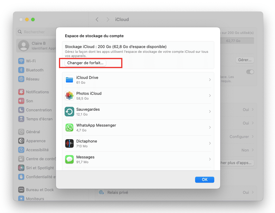Click the Temps d'écran hourglass icon
275x213 pixels.
point(21,119)
